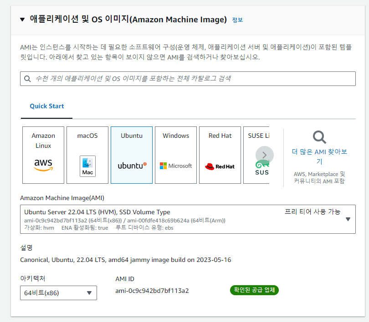Click the ubuntu logo
Viewport: 369px width, 322px height.
132,166
